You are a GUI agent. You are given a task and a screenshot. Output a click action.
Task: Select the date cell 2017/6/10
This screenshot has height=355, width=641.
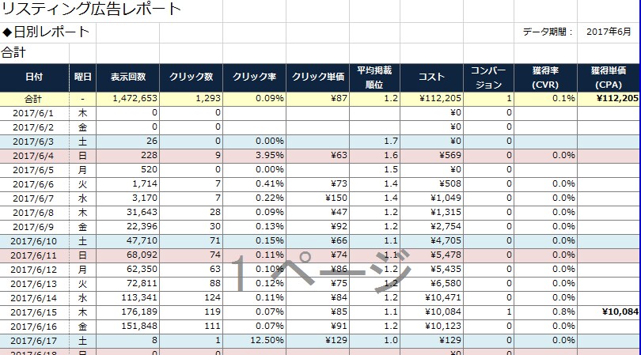[34, 241]
